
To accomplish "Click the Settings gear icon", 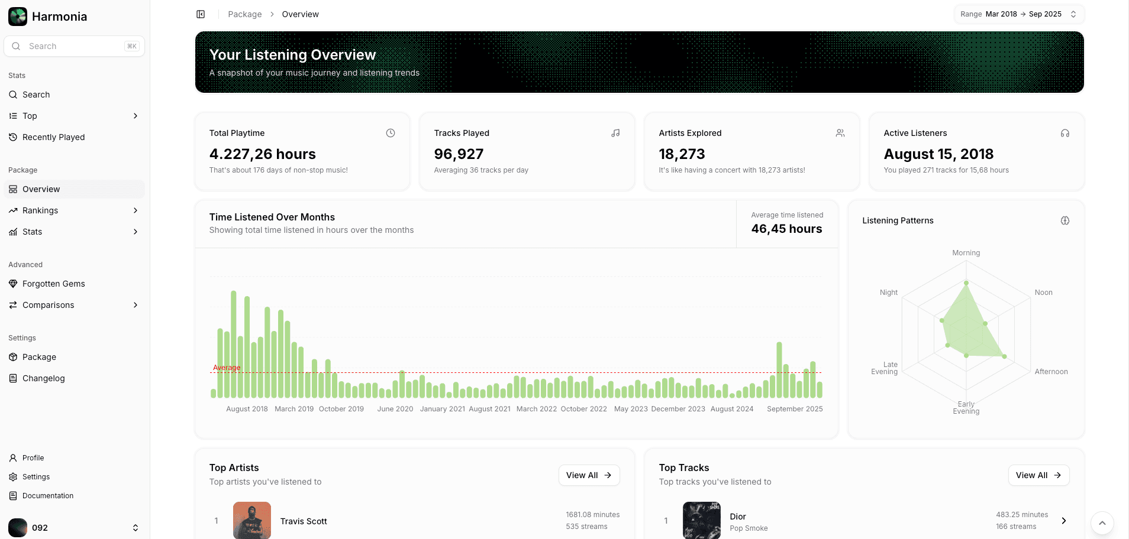I will pyautogui.click(x=13, y=477).
